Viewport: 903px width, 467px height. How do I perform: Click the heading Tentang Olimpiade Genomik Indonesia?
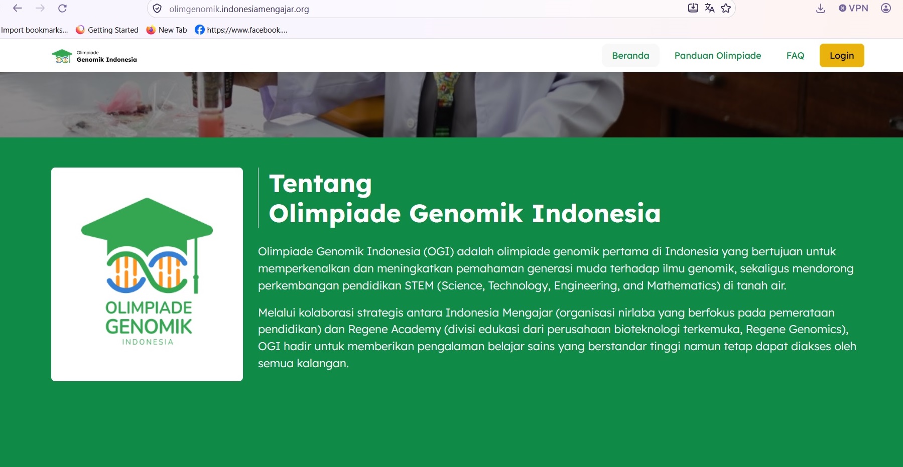point(465,198)
